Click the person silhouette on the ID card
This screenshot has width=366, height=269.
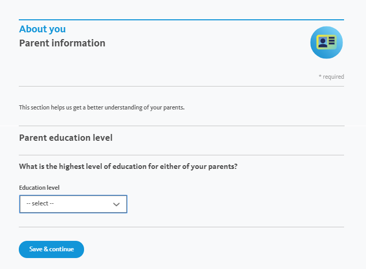tap(323, 42)
